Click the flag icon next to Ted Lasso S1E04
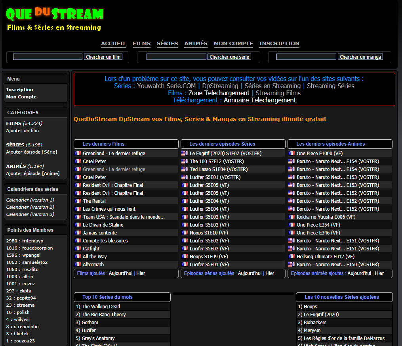The width and height of the screenshot is (402, 346). click(185, 169)
